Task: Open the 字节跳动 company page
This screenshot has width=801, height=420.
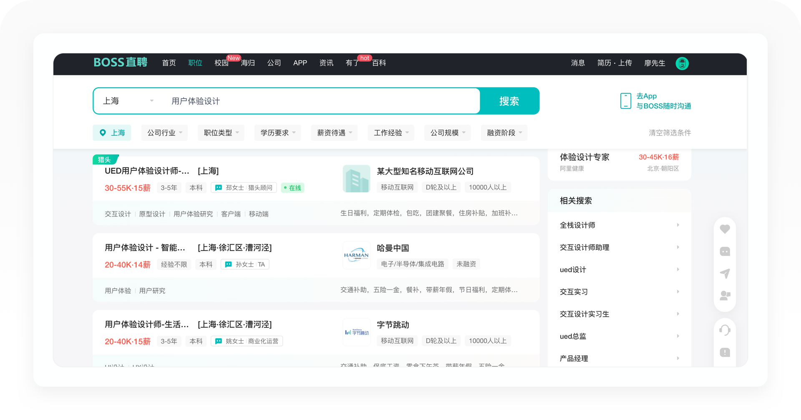Action: [393, 325]
